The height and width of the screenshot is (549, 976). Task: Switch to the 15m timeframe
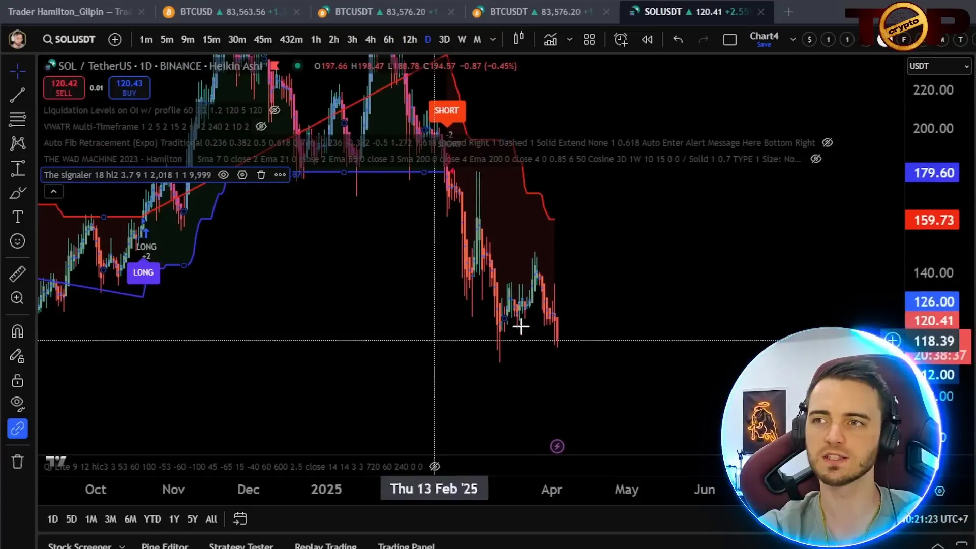tap(211, 39)
